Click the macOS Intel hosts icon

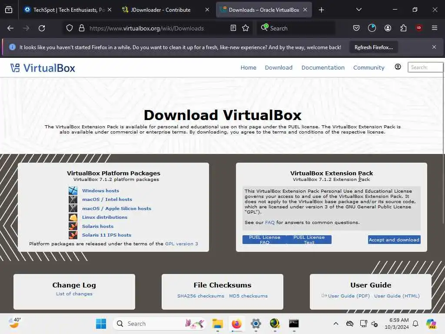click(x=73, y=199)
